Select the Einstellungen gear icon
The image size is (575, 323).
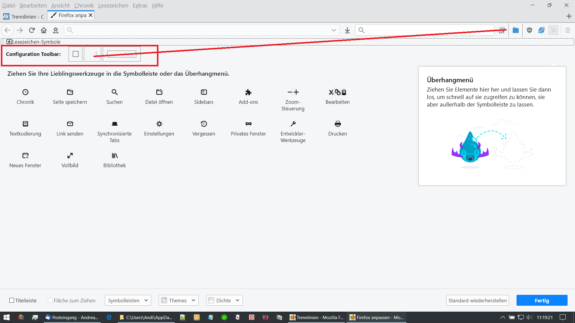159,124
